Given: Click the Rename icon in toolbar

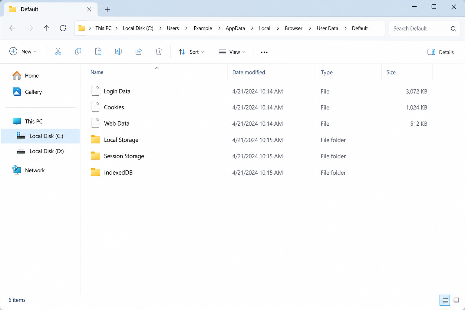Looking at the screenshot, I should tap(118, 51).
